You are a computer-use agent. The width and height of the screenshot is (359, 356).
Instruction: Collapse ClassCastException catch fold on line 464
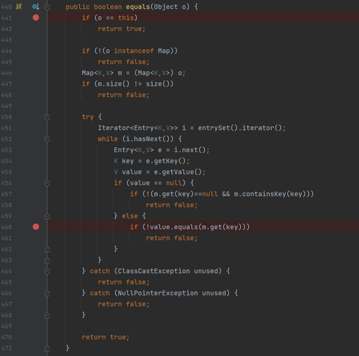coord(47,271)
